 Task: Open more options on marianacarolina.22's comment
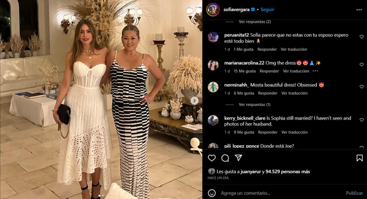pos(315,71)
